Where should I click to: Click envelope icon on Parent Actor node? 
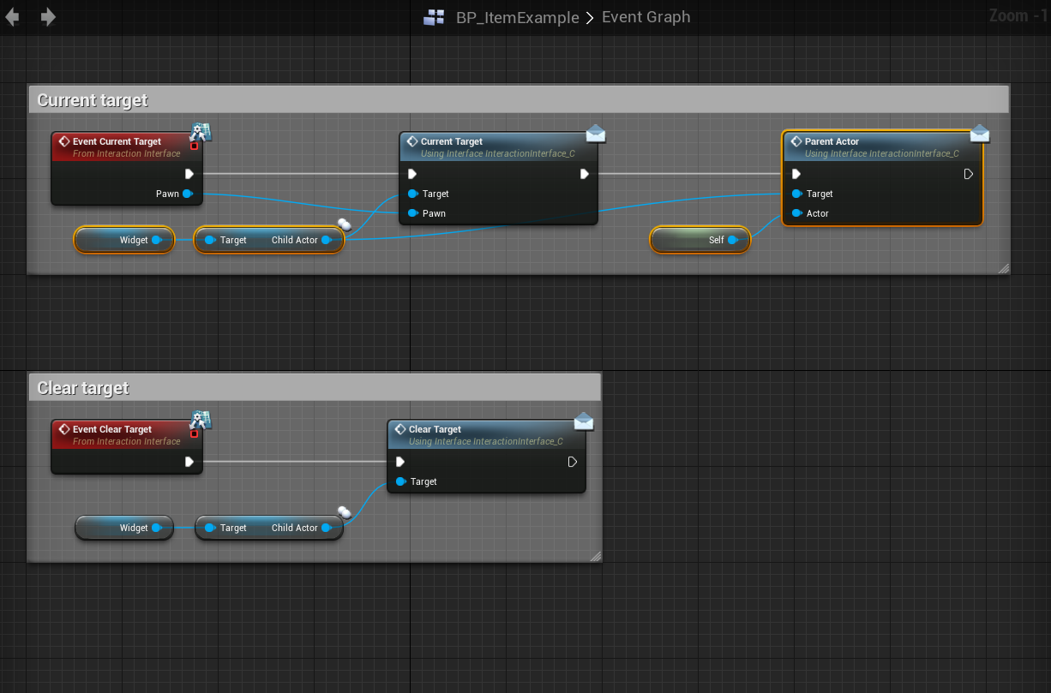pos(980,134)
